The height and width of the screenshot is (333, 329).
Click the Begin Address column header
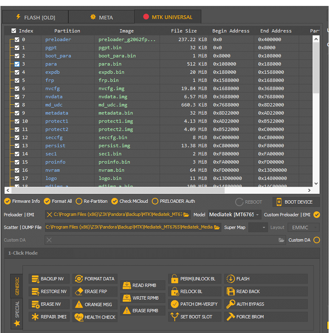[x=231, y=31]
